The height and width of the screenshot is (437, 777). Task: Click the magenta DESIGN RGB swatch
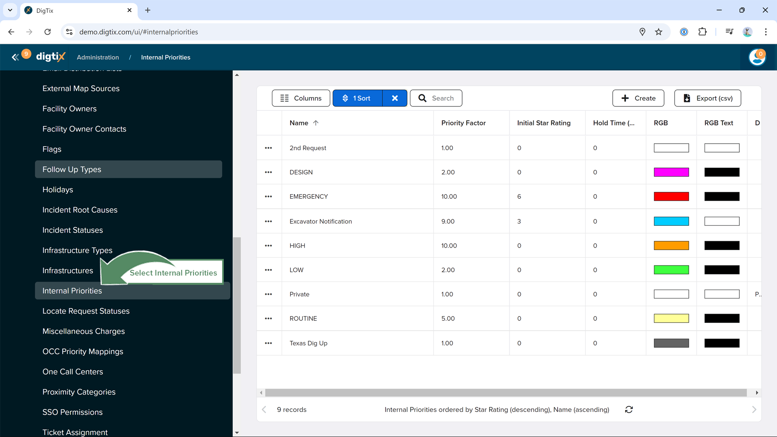[x=671, y=172]
